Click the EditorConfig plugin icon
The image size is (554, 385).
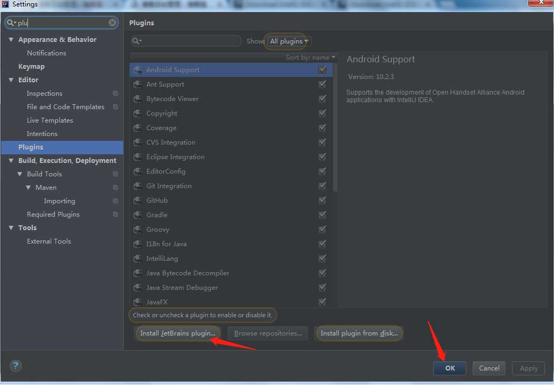pyautogui.click(x=138, y=171)
